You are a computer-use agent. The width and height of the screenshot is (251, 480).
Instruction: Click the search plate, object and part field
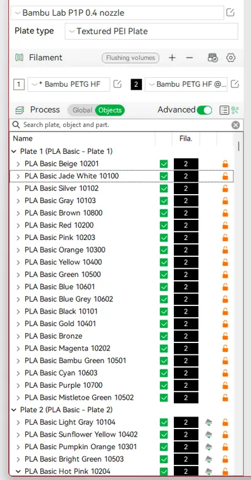point(127,125)
